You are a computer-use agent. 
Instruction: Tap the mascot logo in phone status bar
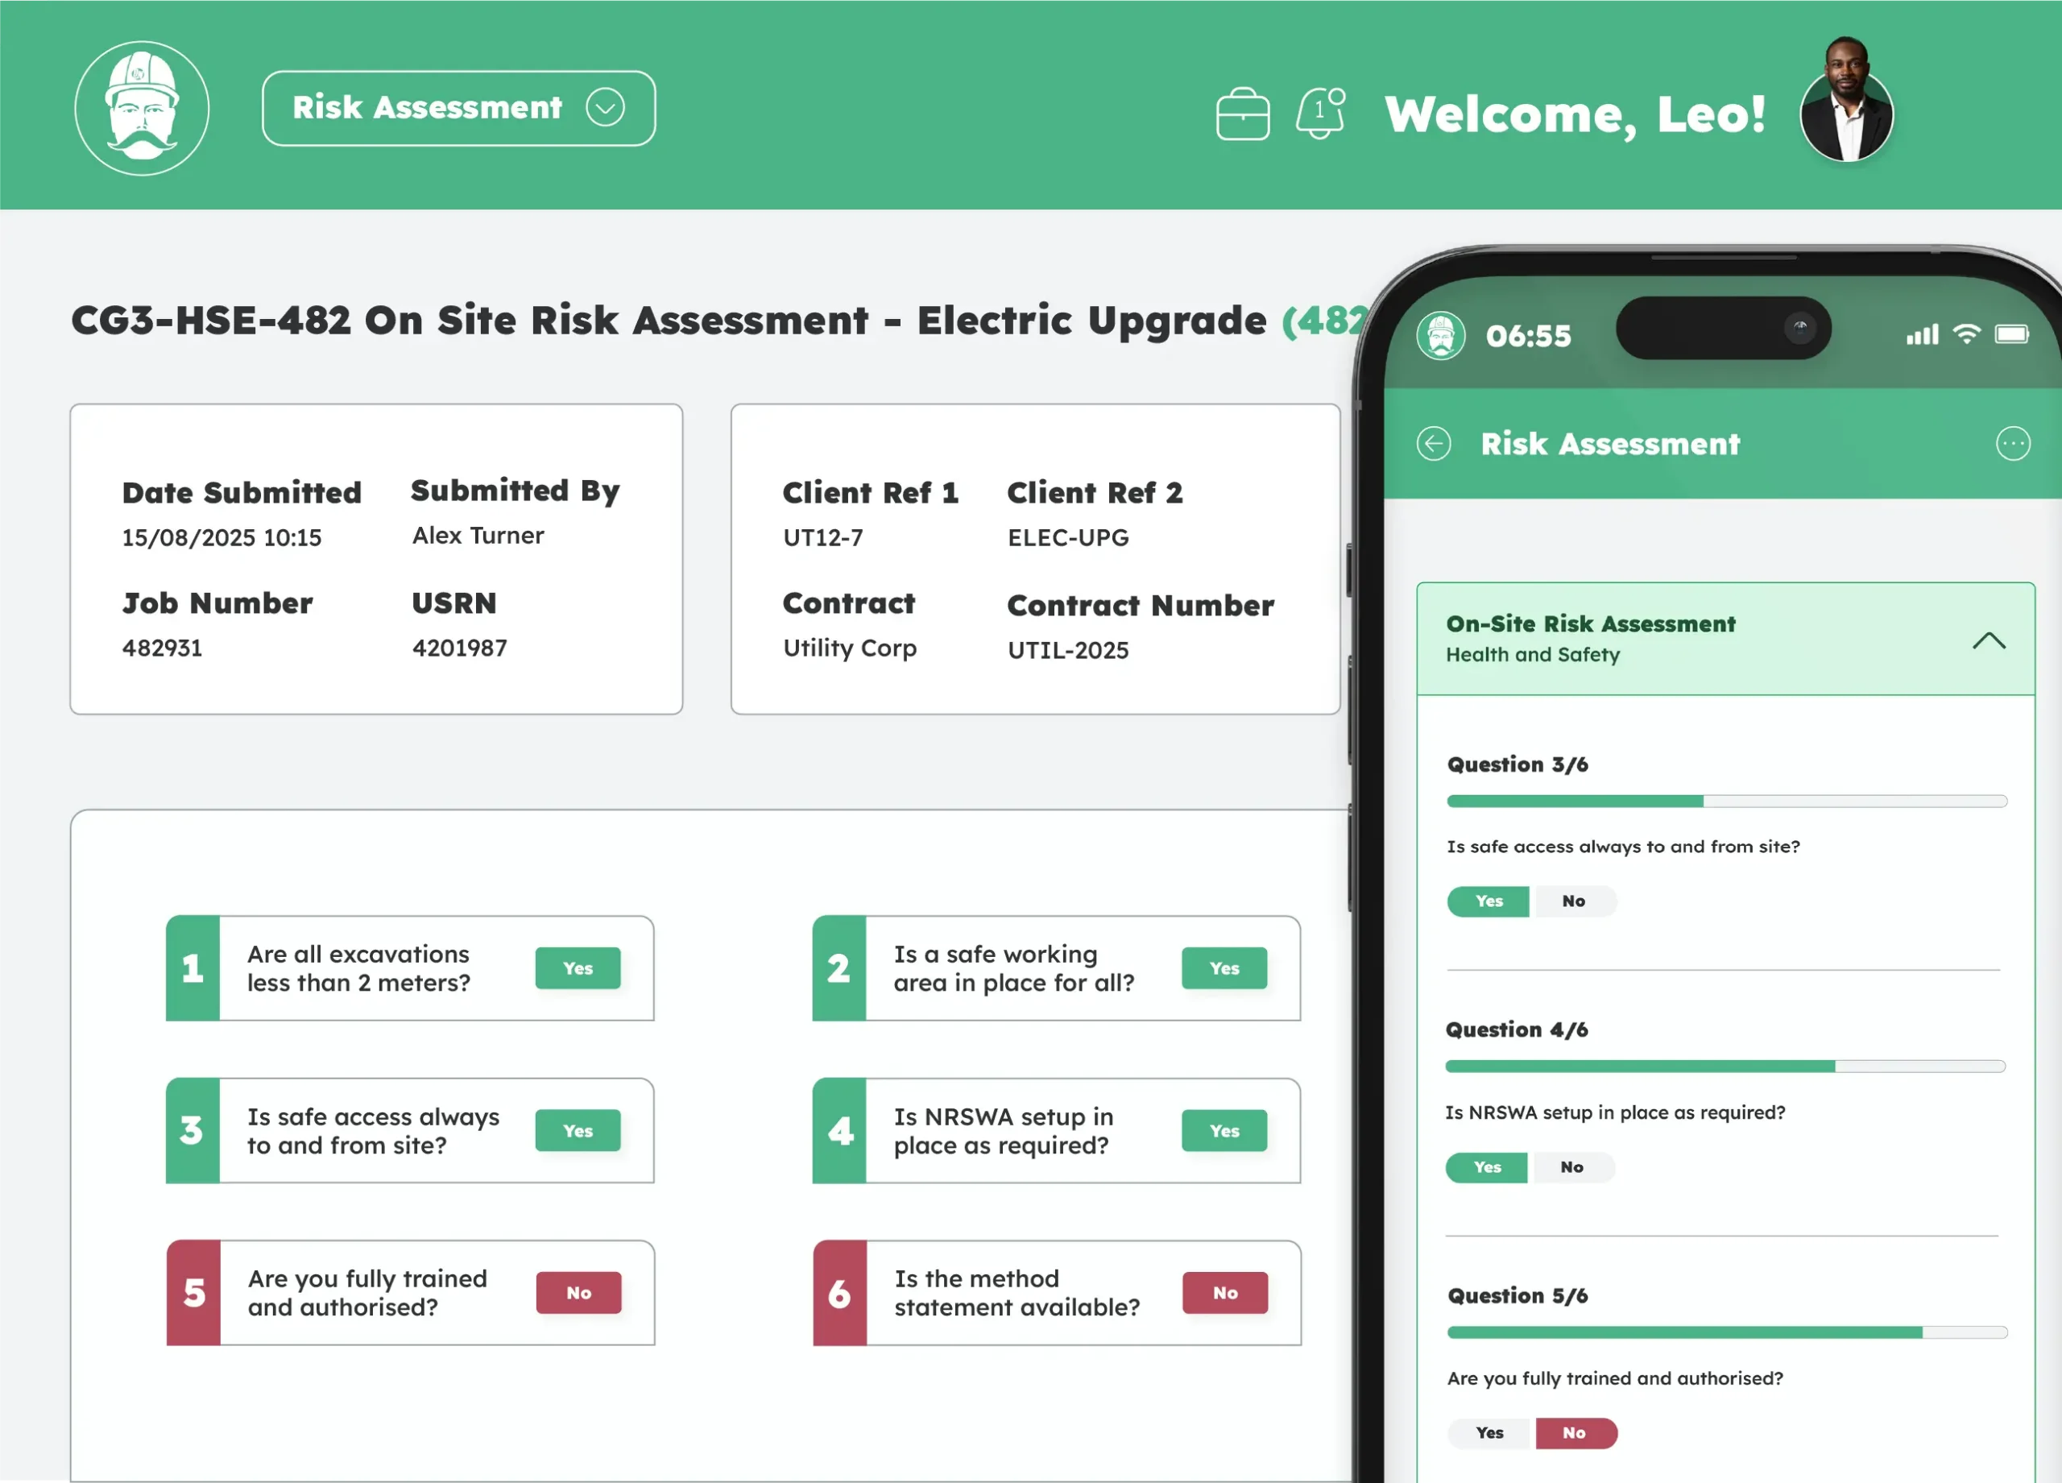[x=1440, y=336]
